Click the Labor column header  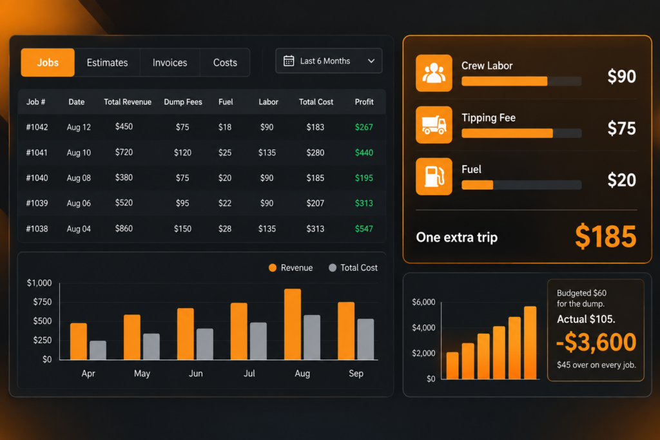[x=269, y=102]
